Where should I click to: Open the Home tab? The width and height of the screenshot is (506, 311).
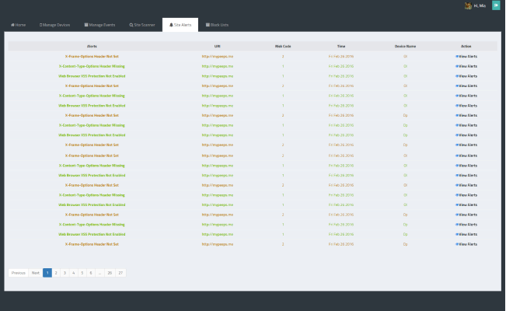tap(19, 25)
